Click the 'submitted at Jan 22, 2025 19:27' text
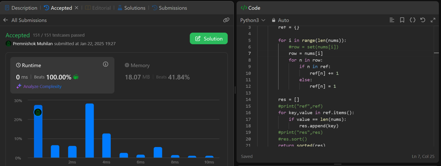Screen dimensions: 441x166 85,43
